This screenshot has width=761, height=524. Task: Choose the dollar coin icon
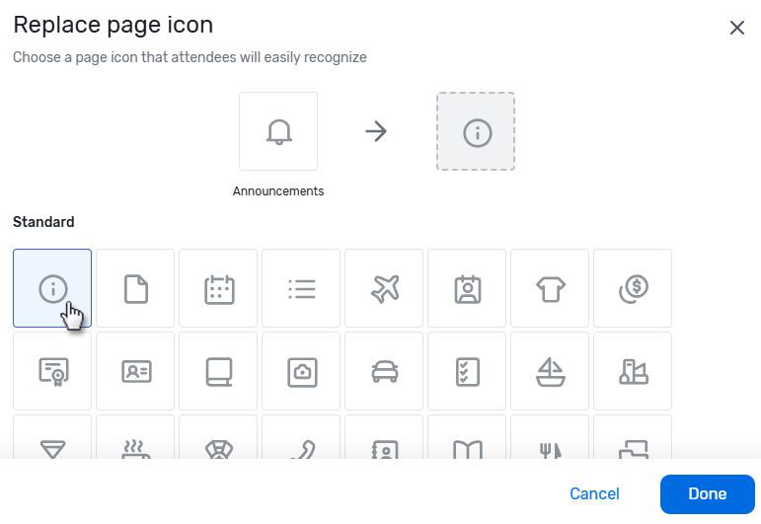(x=633, y=288)
